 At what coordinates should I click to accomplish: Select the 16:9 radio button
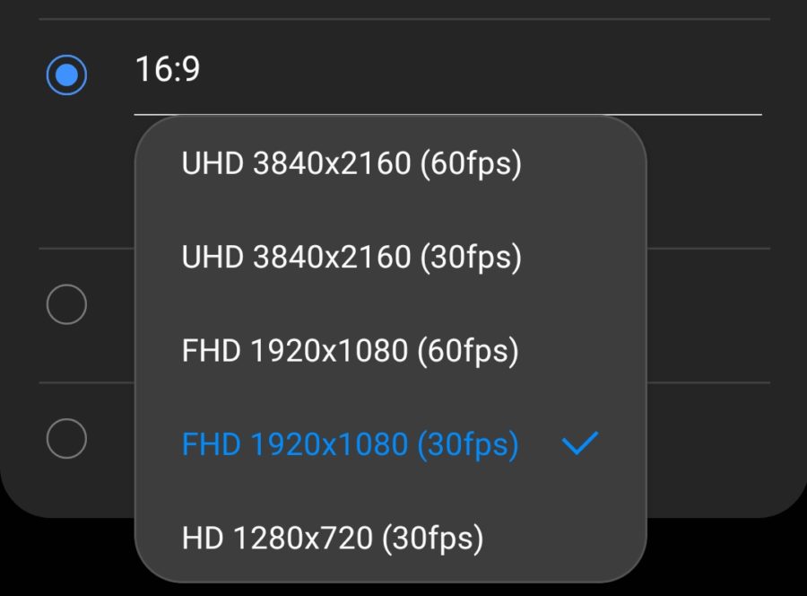coord(66,74)
